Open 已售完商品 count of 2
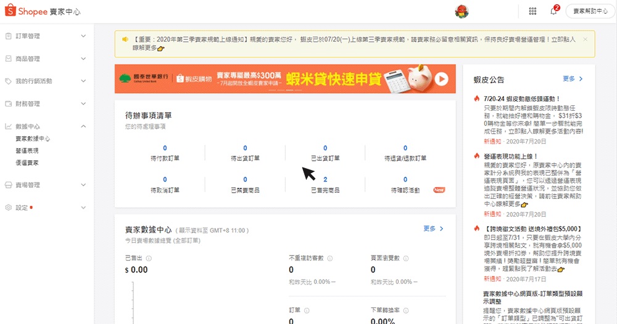The width and height of the screenshot is (617, 324). [325, 179]
